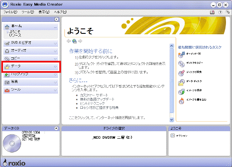Viewport: 232px width, 167px height.
Task: Click the window mode switch icon at top right
Action: [228, 12]
